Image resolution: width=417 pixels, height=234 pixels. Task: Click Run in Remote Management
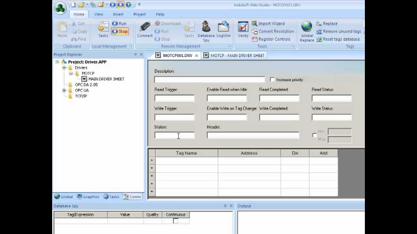[162, 31]
